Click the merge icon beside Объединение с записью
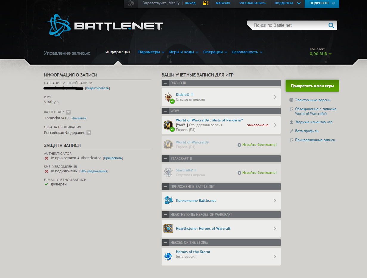This screenshot has width=367, height=278. (x=291, y=109)
